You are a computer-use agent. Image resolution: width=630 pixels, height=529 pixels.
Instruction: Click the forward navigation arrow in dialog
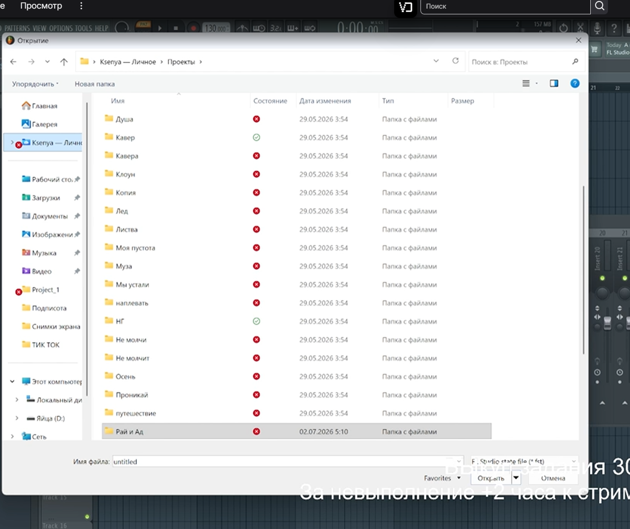31,62
